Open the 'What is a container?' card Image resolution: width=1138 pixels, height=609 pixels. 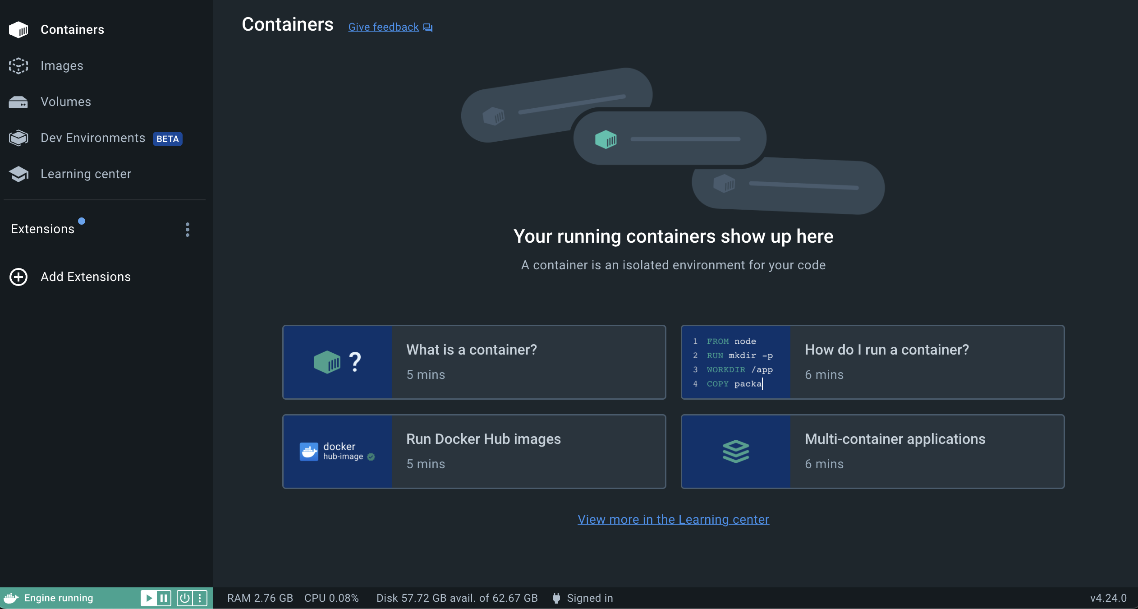474,362
